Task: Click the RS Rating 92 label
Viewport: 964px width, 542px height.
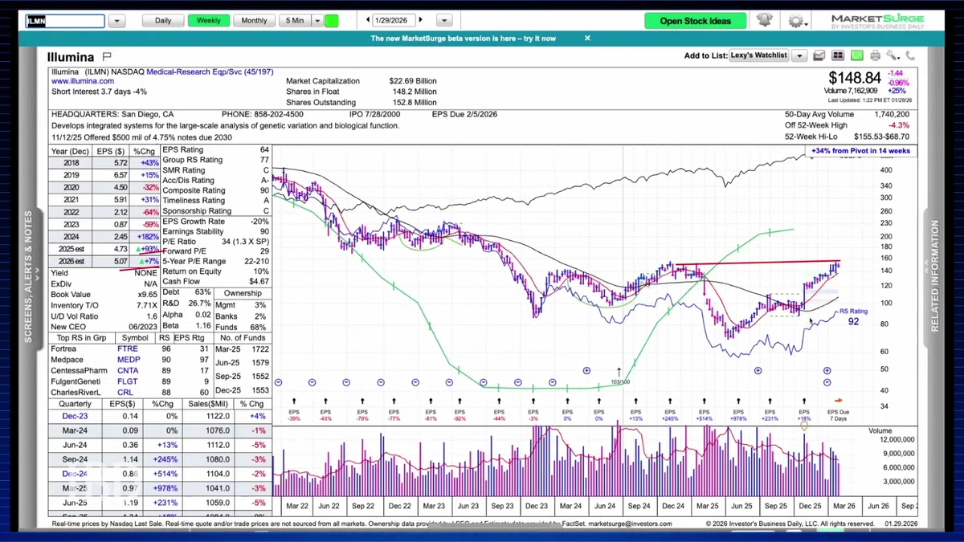Action: [854, 316]
